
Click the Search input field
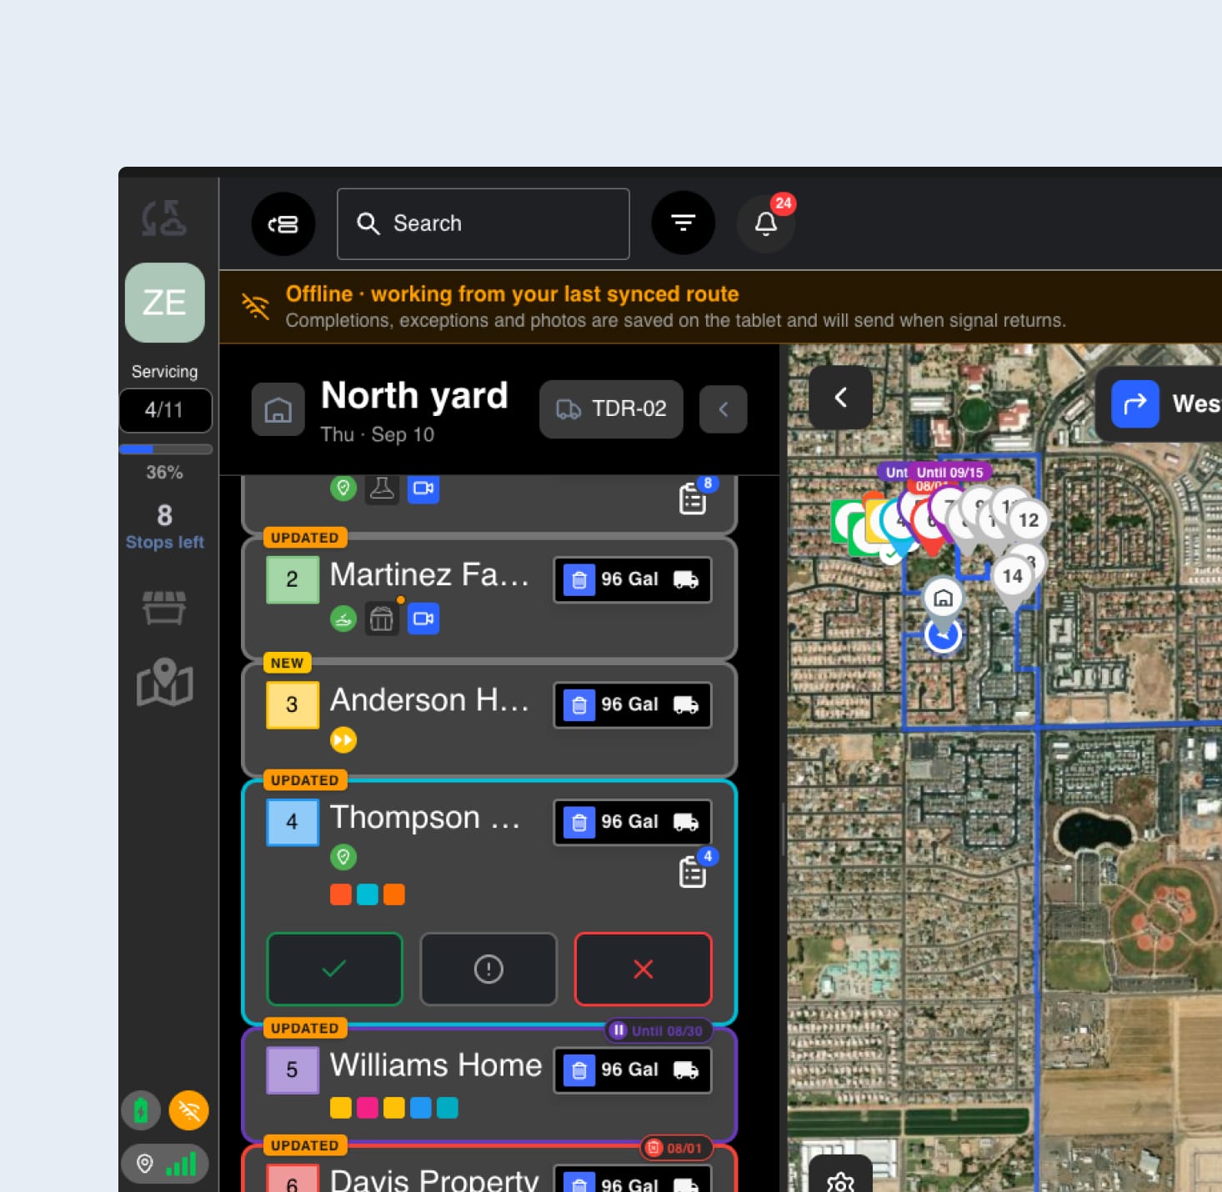tap(483, 223)
